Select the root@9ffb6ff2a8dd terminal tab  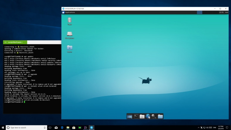pyautogui.click(x=15, y=42)
